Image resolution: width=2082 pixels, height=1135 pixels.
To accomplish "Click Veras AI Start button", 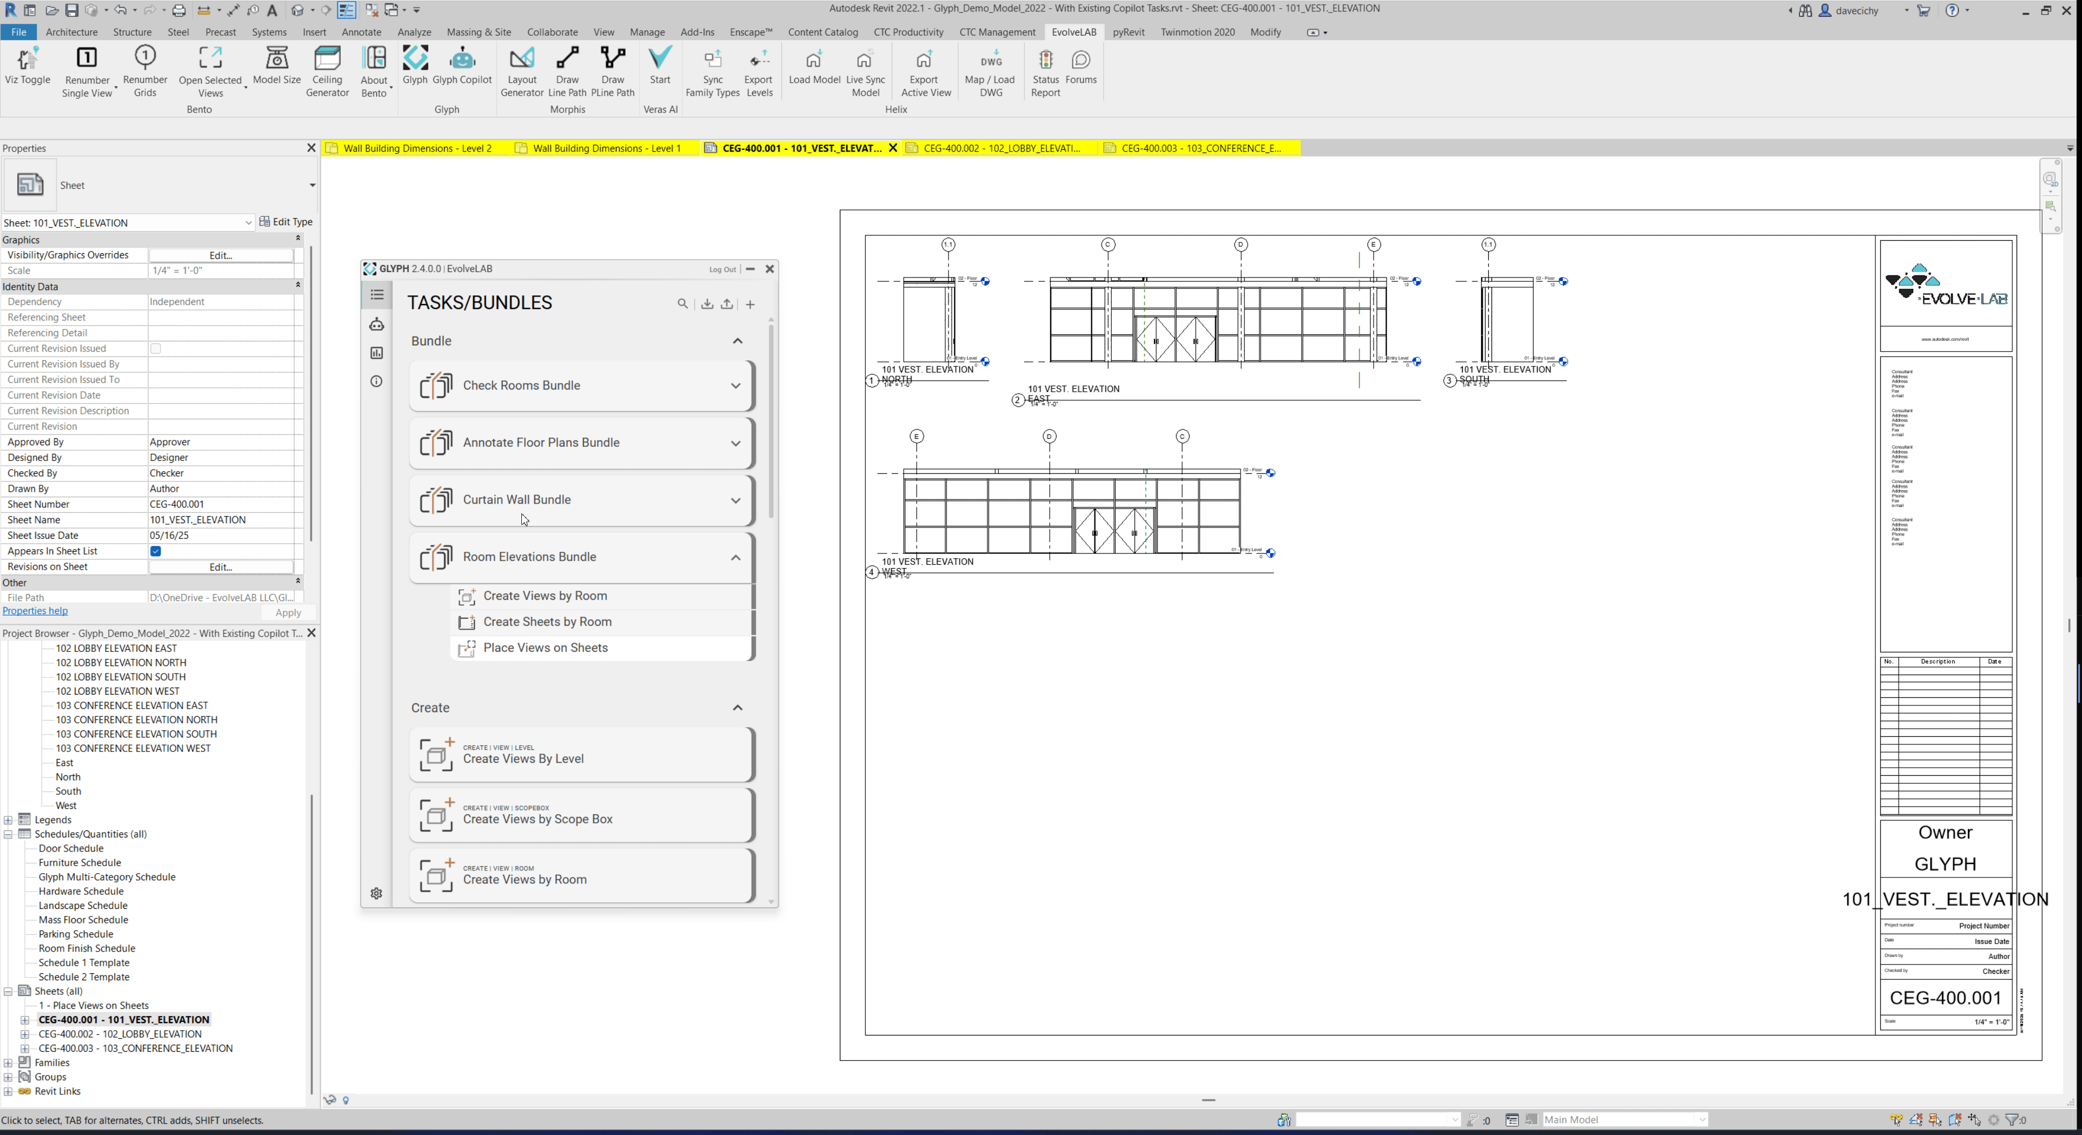I will [660, 67].
